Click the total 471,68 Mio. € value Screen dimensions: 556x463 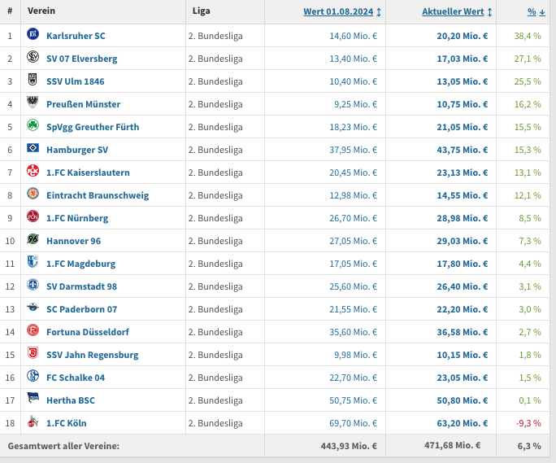coord(453,445)
